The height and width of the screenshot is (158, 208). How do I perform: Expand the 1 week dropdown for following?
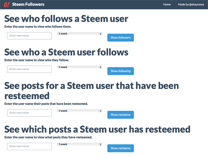[80, 67]
